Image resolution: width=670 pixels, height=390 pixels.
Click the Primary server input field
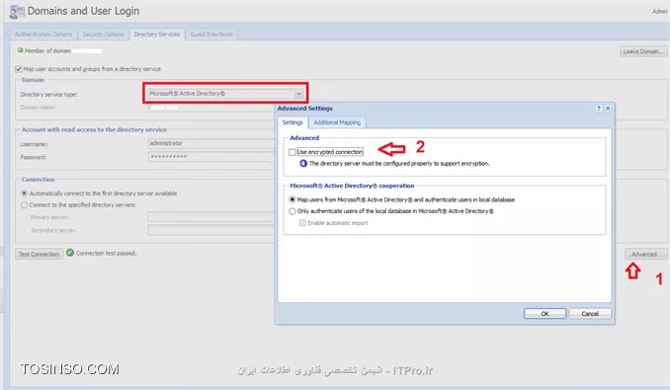[x=211, y=217]
